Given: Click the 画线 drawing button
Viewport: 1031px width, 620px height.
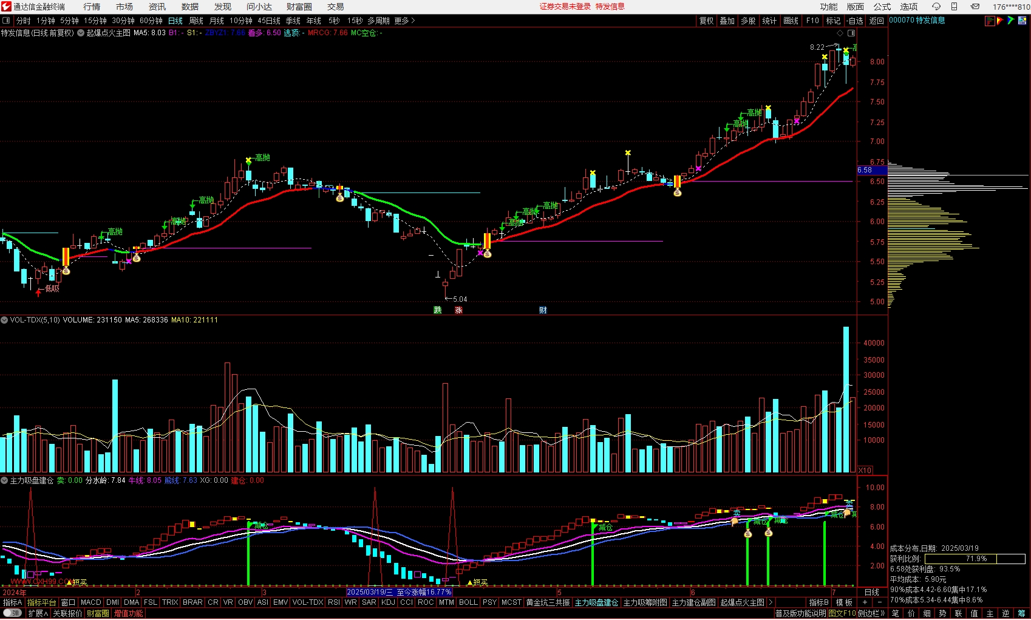Looking at the screenshot, I should [x=791, y=21].
